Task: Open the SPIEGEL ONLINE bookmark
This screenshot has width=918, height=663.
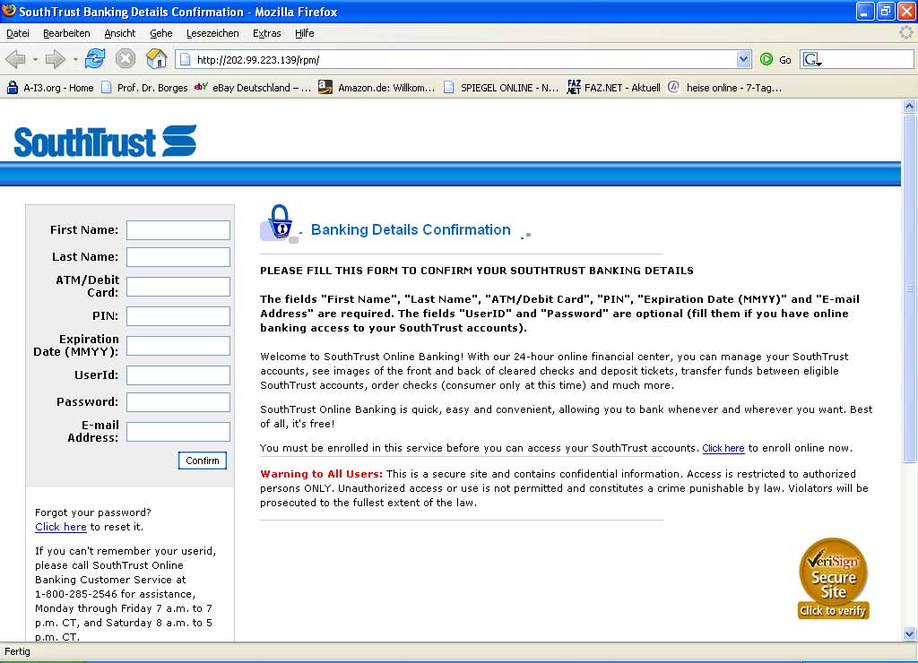Action: coord(501,88)
